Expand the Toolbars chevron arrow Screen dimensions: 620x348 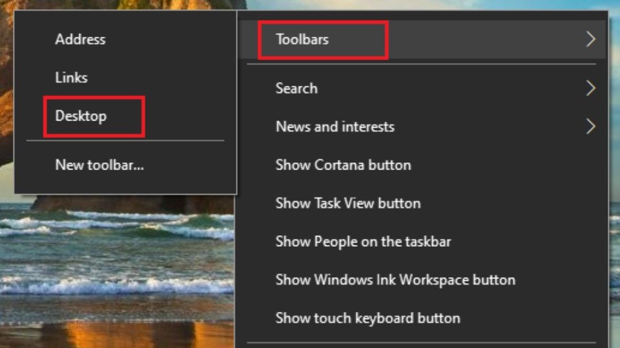(590, 39)
